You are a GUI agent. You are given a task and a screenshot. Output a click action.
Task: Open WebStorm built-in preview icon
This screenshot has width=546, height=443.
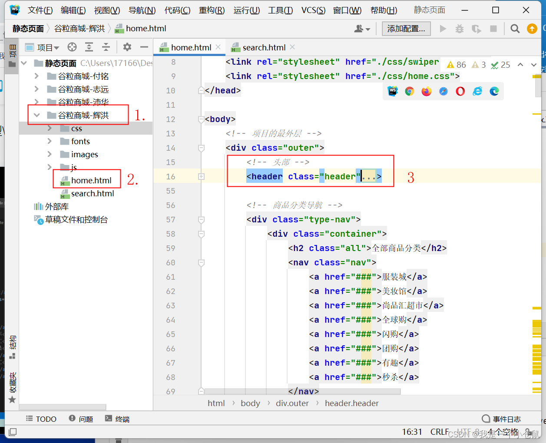393,91
